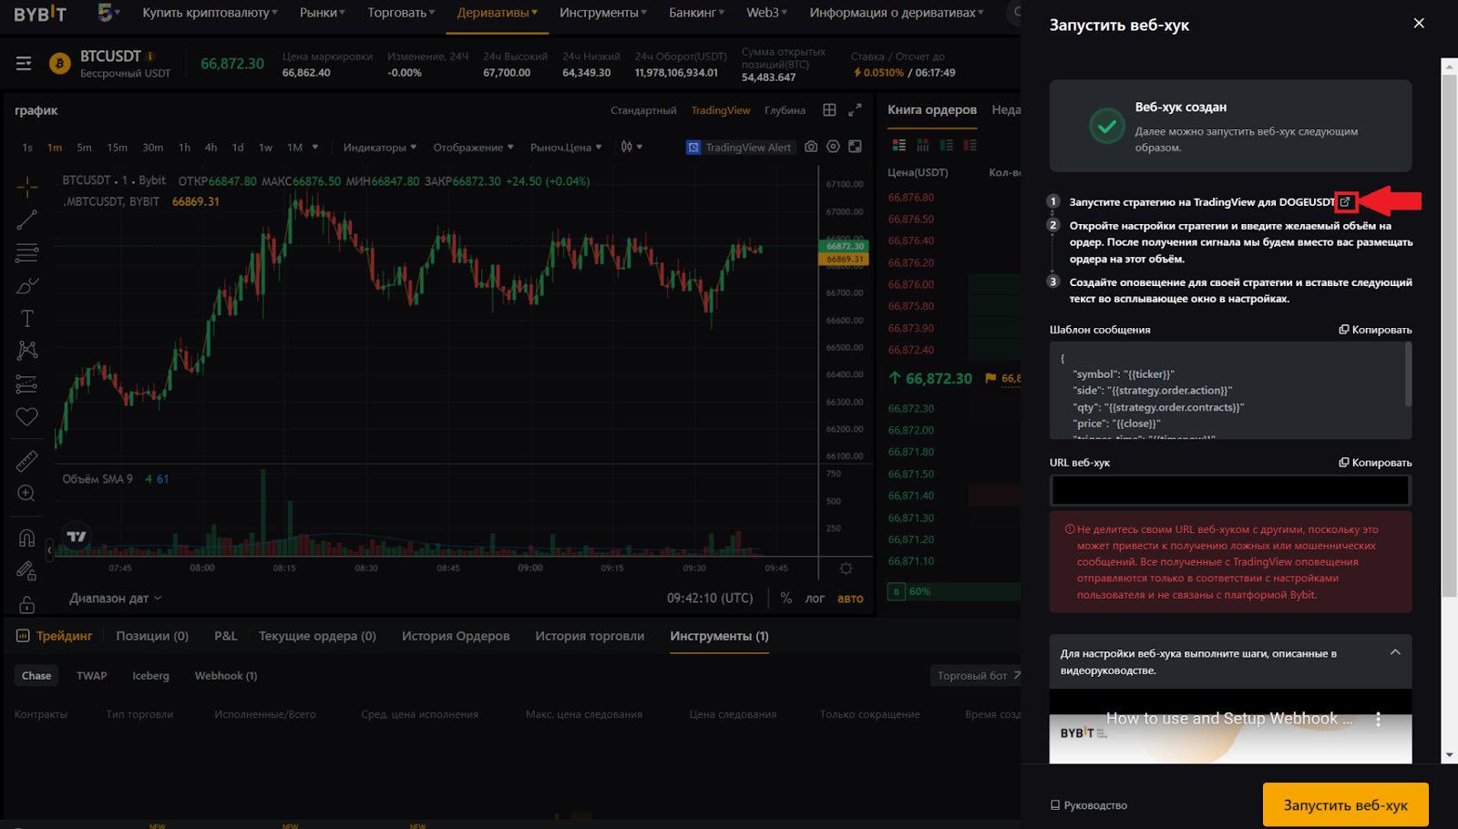Select the text annotation tool
Image resolution: width=1458 pixels, height=829 pixels.
coord(27,319)
